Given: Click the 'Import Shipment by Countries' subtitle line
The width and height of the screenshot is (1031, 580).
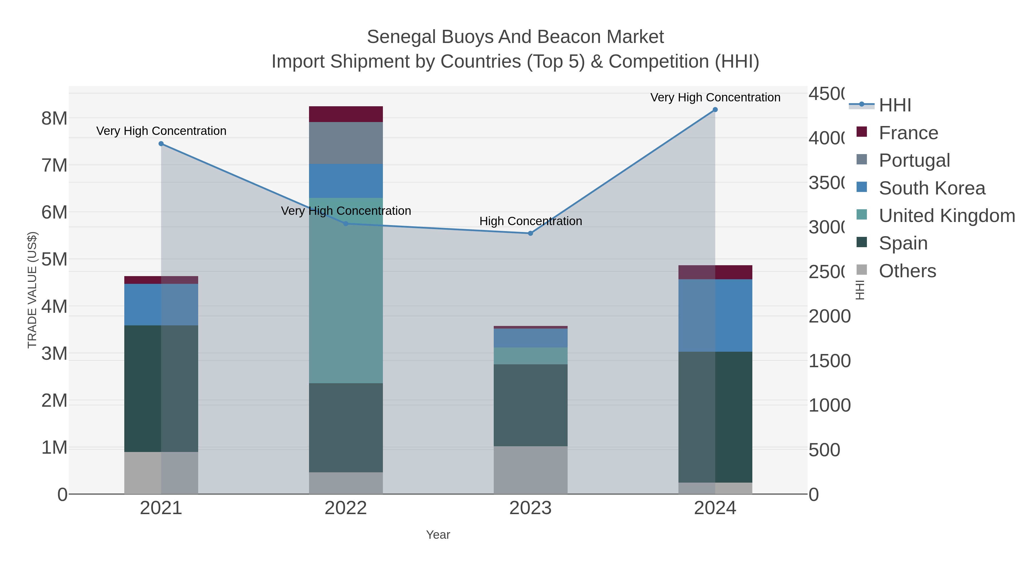Looking at the screenshot, I should click(515, 62).
